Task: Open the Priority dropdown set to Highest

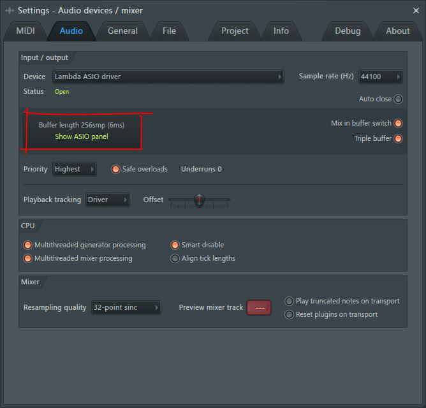Action: click(x=75, y=169)
